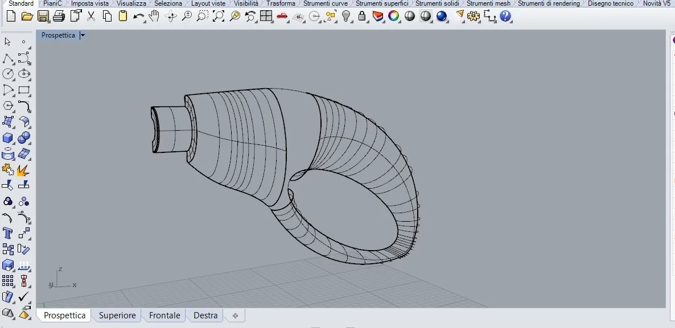
Task: Render the scene with the blue sphere icon
Action: pos(441,16)
